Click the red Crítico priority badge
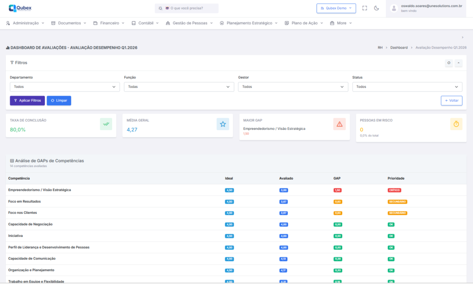The width and height of the screenshot is (473, 284). (x=394, y=190)
